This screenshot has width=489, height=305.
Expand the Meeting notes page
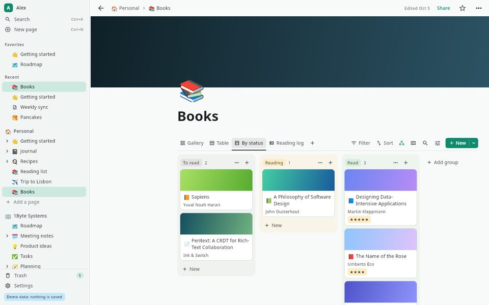7,236
